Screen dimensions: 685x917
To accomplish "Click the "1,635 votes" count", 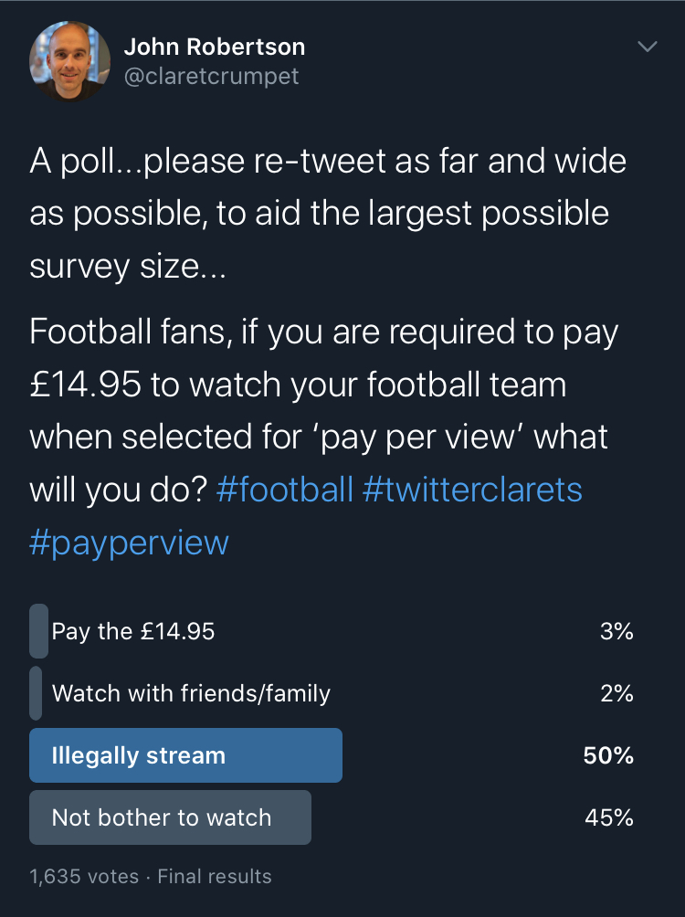I will tap(84, 877).
